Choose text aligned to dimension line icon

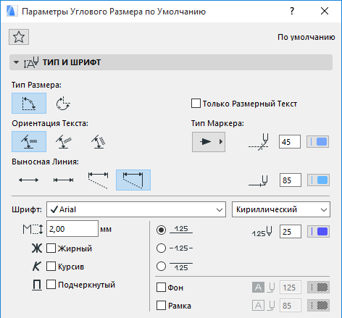[64, 141]
